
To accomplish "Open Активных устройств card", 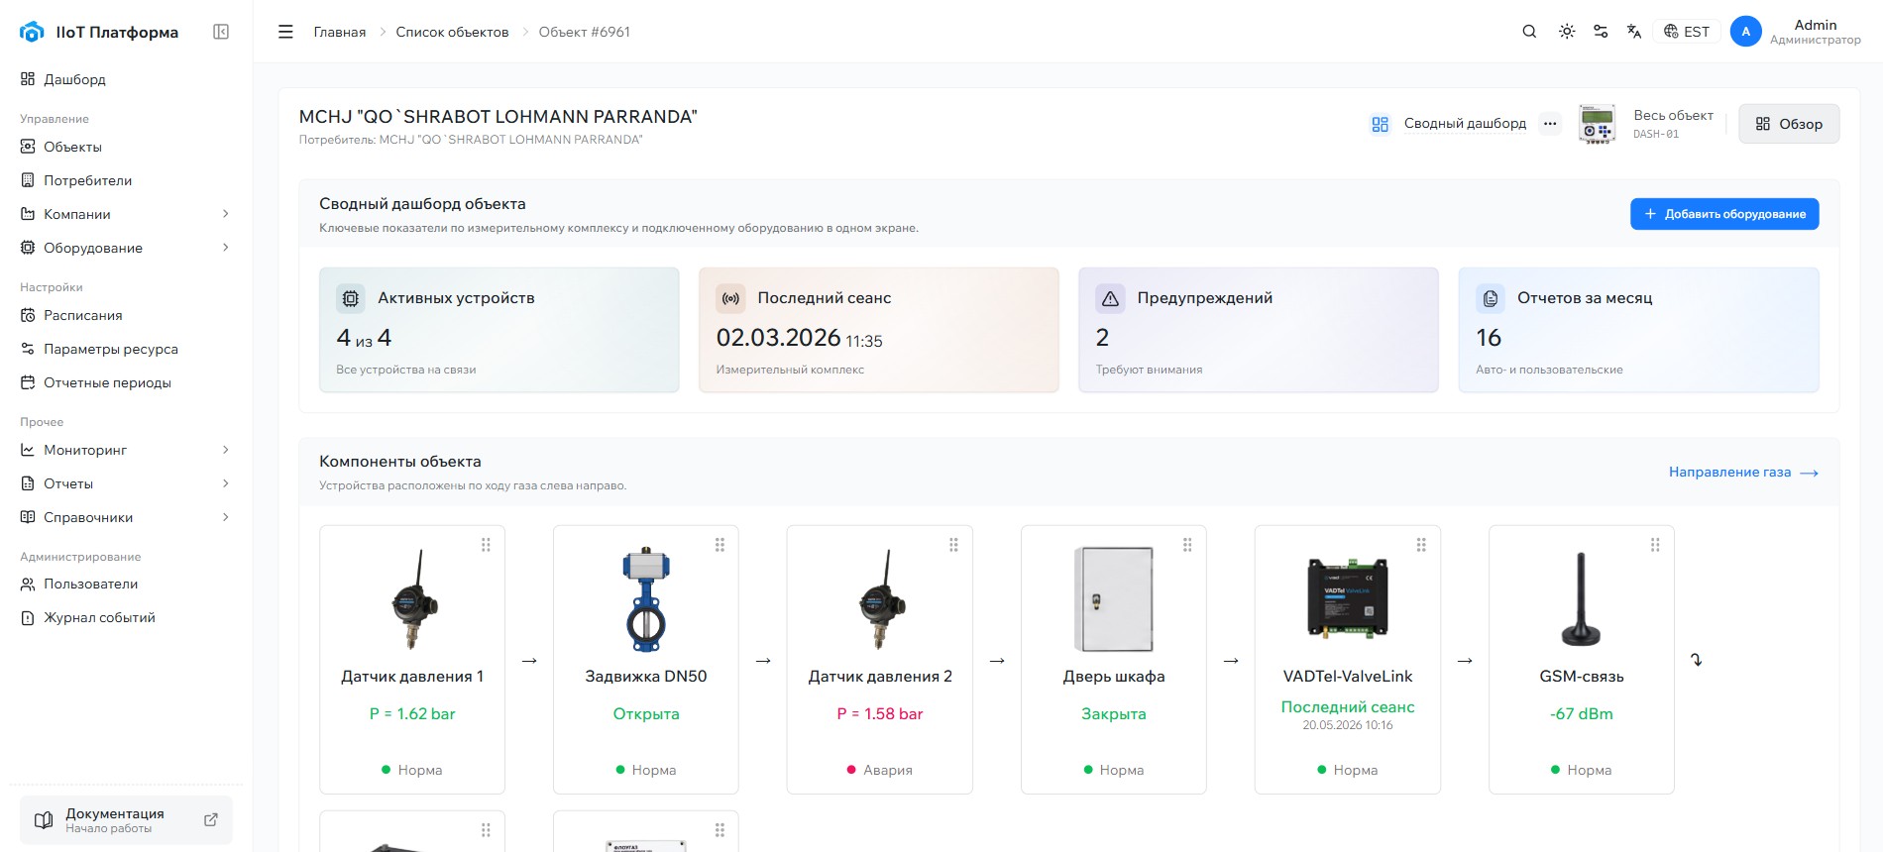I will (499, 330).
